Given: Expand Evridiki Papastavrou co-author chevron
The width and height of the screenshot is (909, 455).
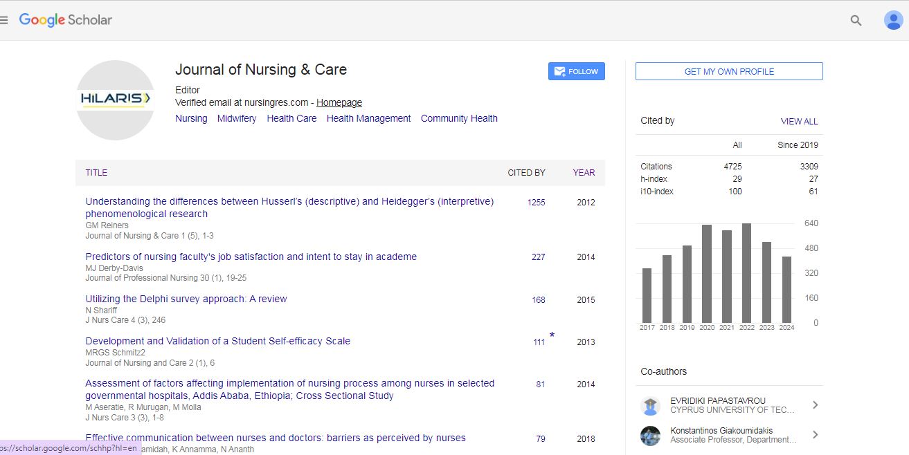Looking at the screenshot, I should tap(815, 405).
